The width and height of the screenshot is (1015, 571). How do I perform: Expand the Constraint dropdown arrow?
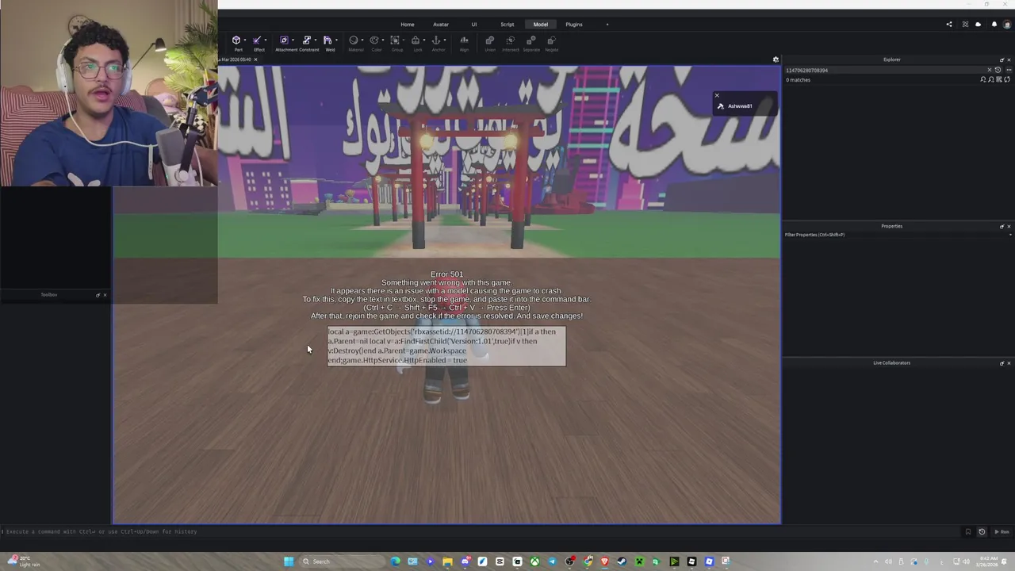pos(316,40)
